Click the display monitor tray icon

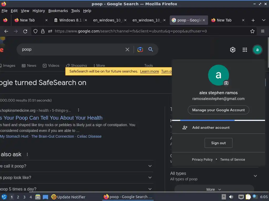241,197
